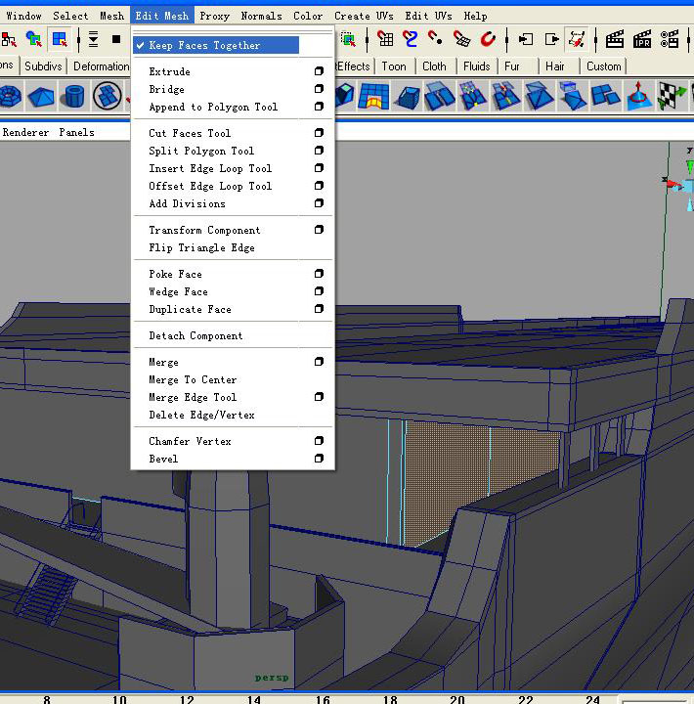Open the Normals menu
Viewport: 694px width, 704px height.
261,16
